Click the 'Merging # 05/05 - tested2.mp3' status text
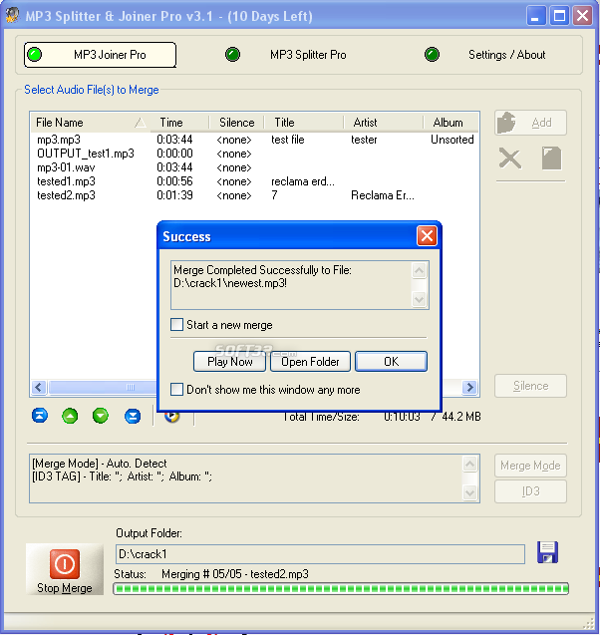 [235, 574]
